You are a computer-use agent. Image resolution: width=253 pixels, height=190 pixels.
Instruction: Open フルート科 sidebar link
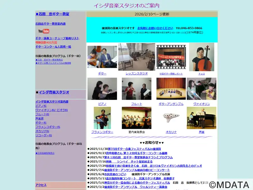point(42,114)
